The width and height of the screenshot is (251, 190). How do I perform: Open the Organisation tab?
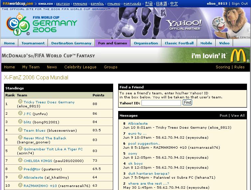(x=146, y=43)
